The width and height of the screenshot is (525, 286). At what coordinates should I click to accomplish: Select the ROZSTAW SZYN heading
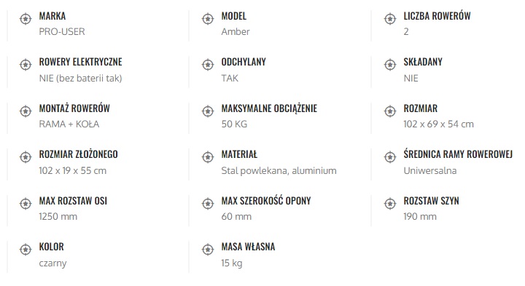pyautogui.click(x=431, y=201)
